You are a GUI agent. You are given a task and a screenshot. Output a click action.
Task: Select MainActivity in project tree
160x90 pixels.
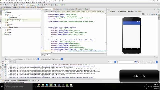point(14,18)
